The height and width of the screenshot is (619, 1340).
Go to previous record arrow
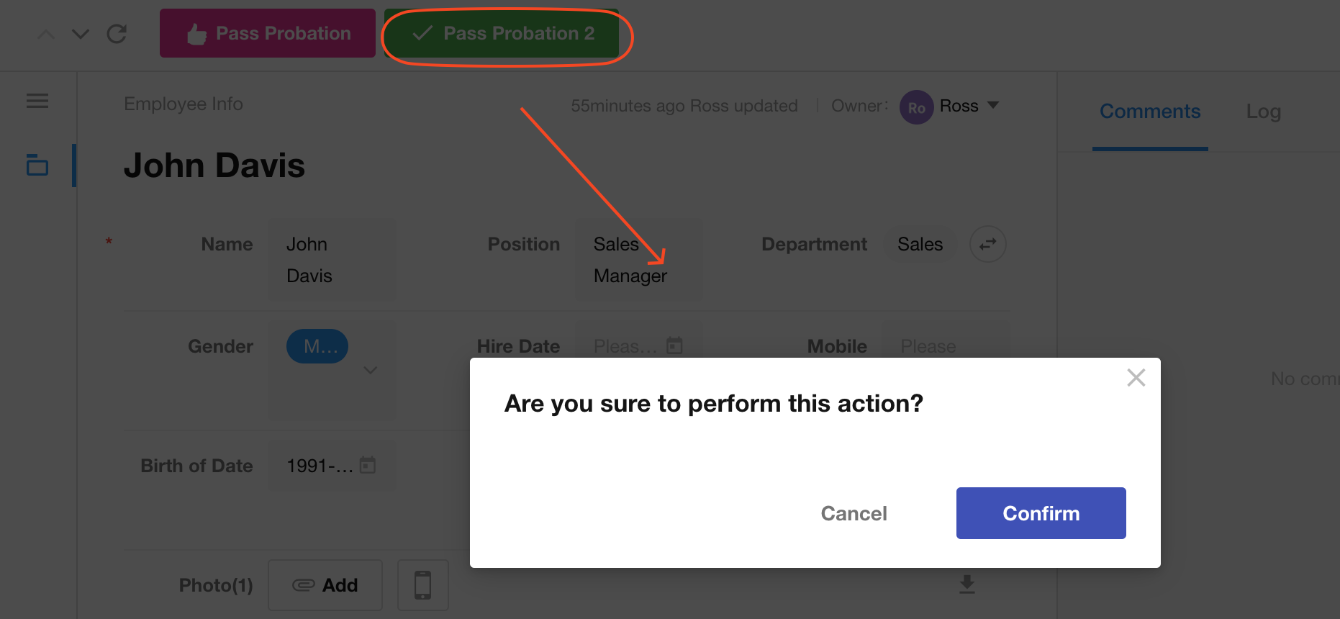pos(46,34)
